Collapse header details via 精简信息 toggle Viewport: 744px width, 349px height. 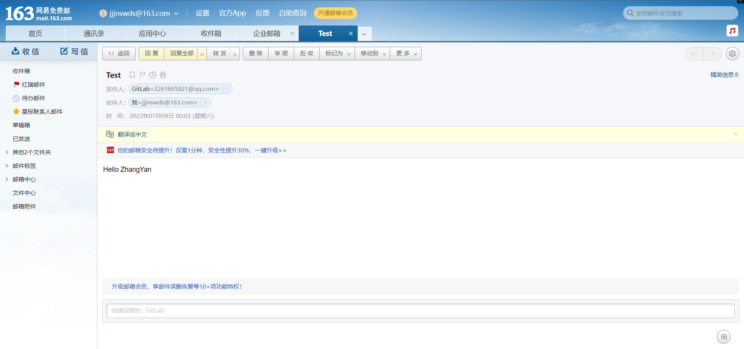[724, 75]
